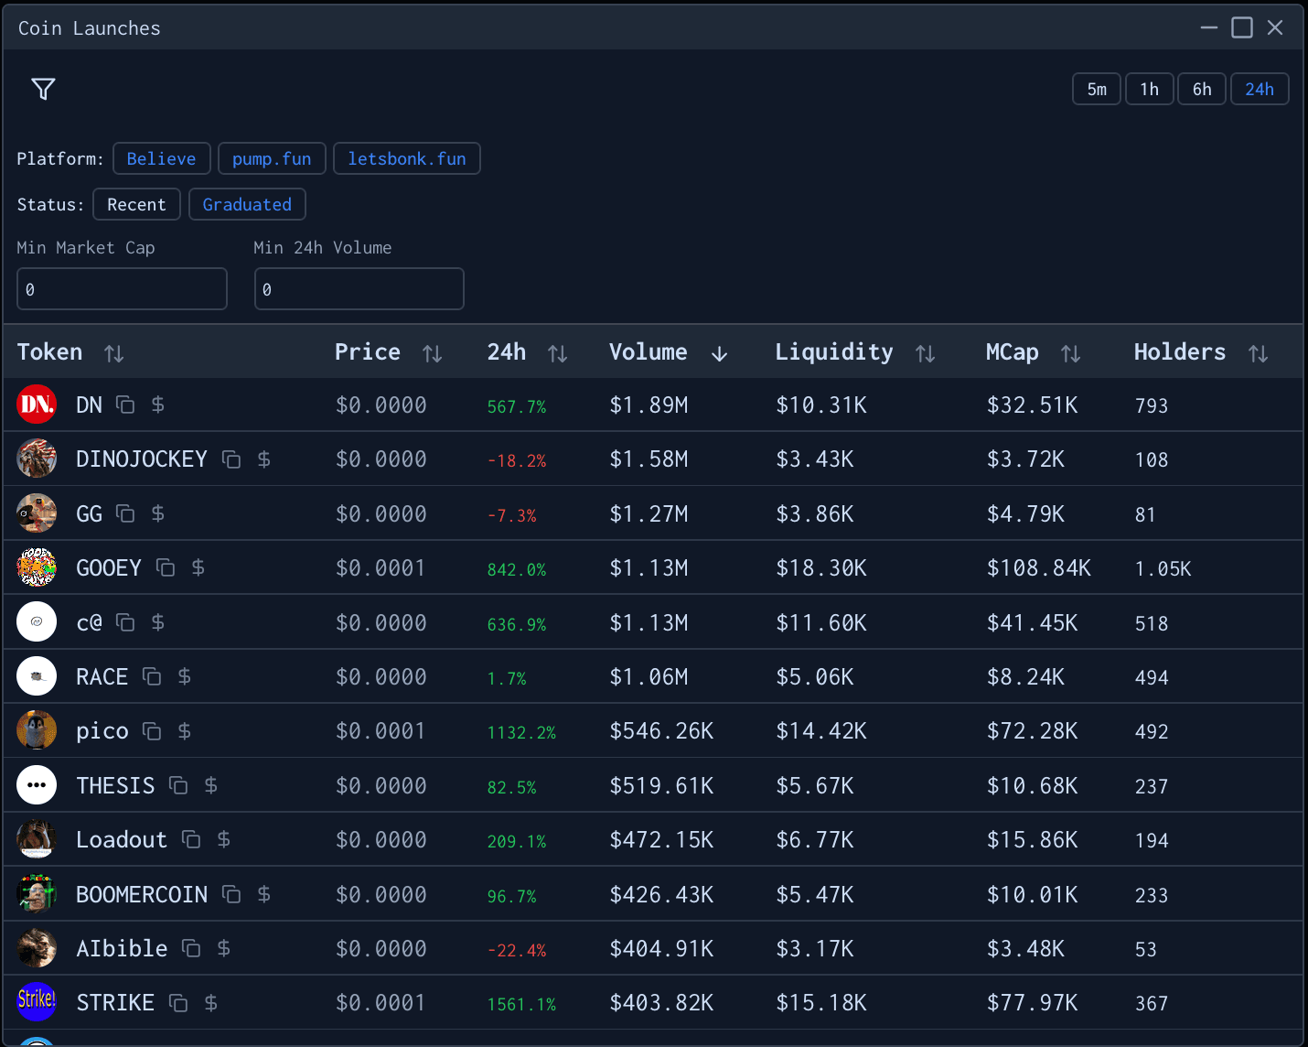The height and width of the screenshot is (1047, 1308).
Task: Click the dollar icon next to THESIS
Action: (x=209, y=785)
